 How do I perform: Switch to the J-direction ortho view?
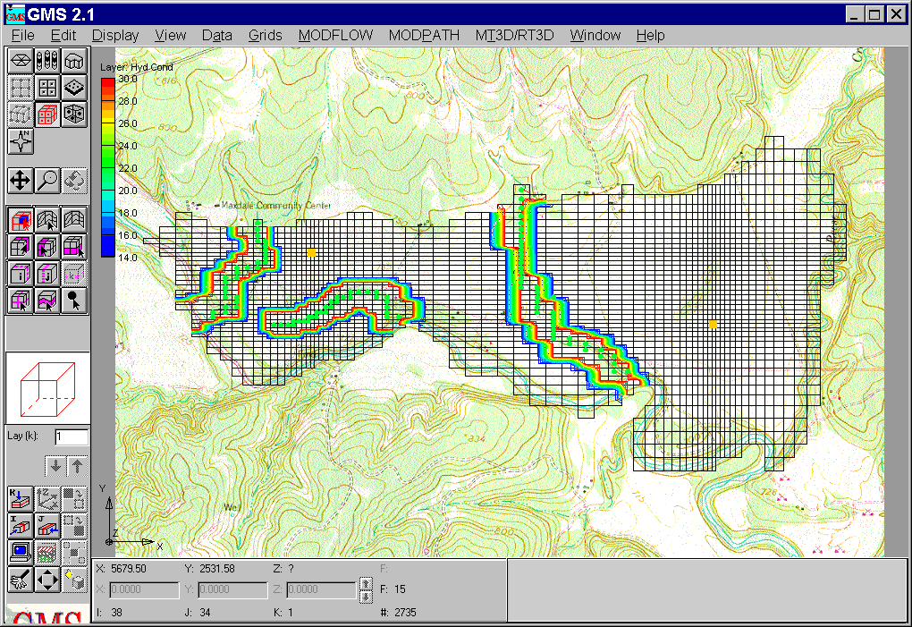coord(47,528)
